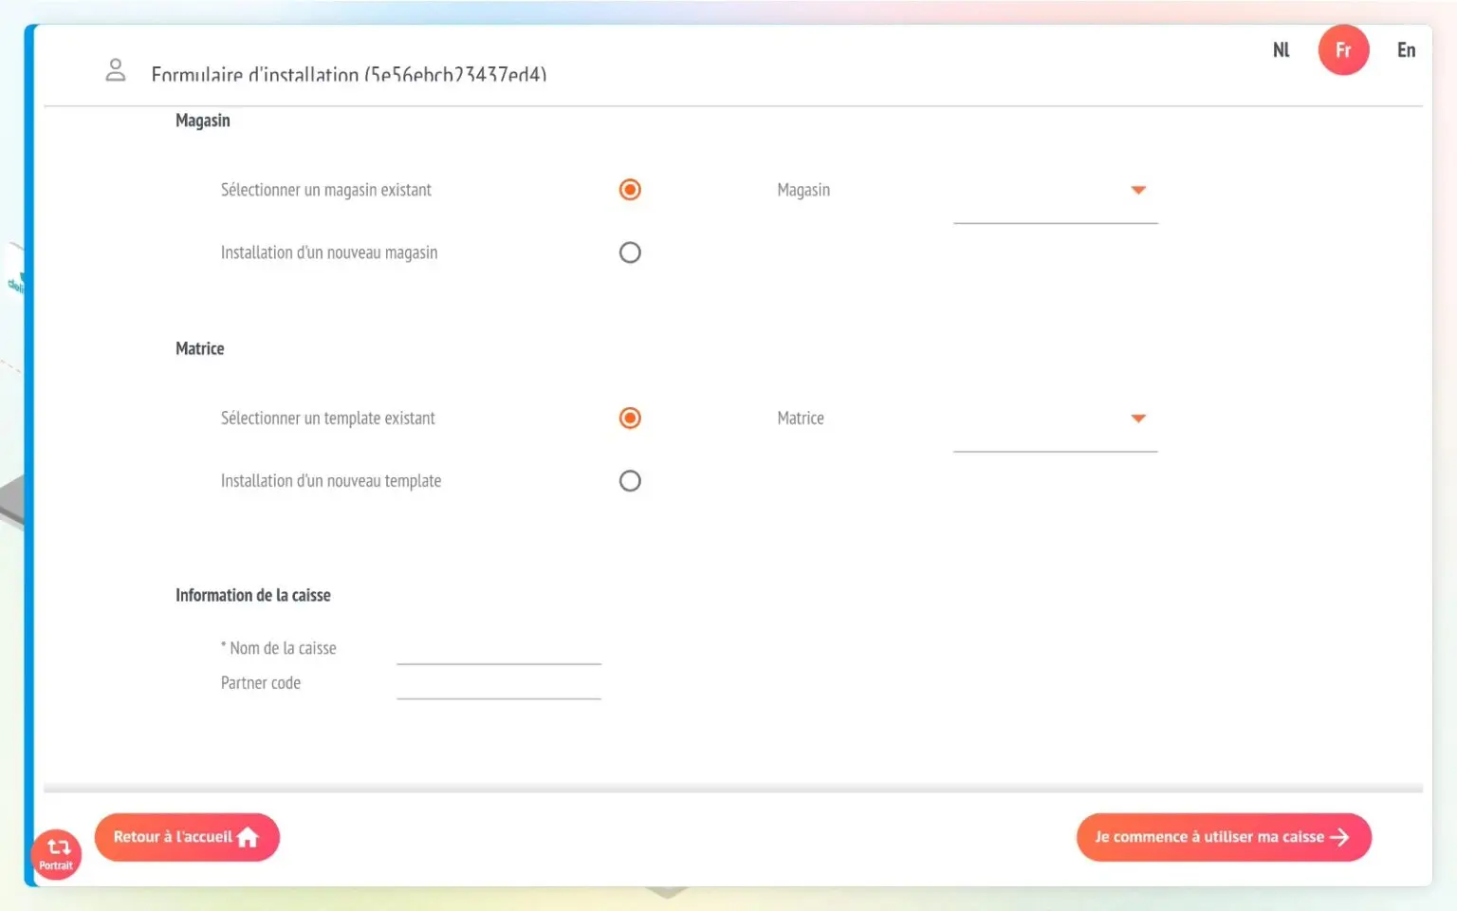
Task: Choose Installation d'un nouveau template option
Action: (630, 481)
